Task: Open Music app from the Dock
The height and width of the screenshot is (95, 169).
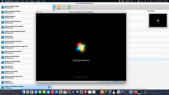Action: pos(53,92)
